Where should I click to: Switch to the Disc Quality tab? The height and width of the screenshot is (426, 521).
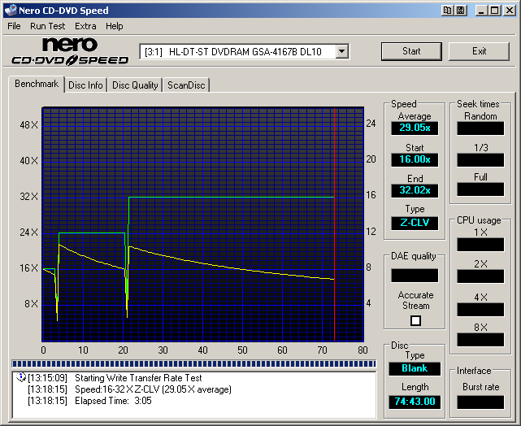tap(135, 85)
